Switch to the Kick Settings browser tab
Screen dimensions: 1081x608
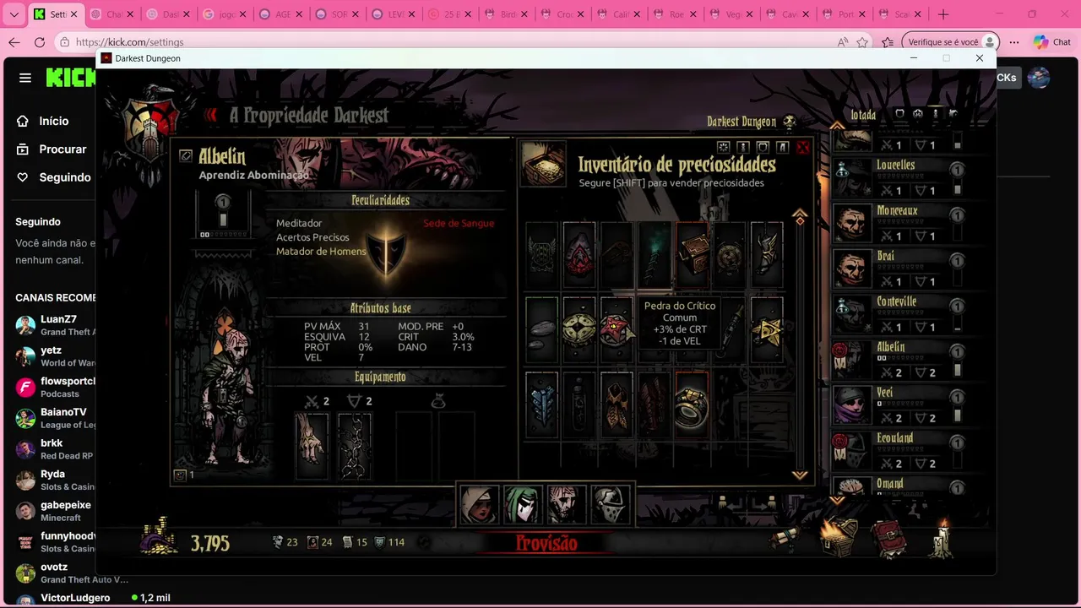pos(55,14)
